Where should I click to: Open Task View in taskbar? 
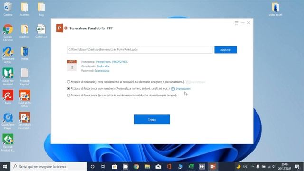[x=103, y=167]
